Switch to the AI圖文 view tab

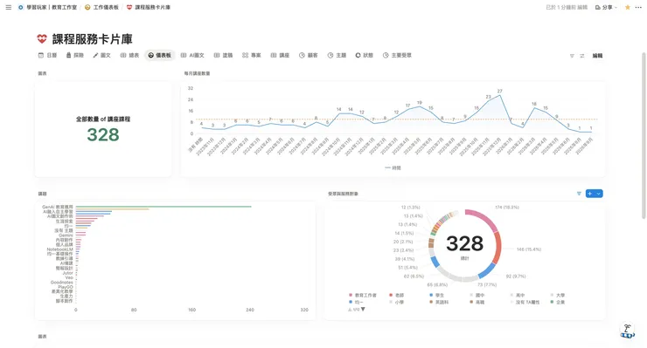(x=192, y=55)
